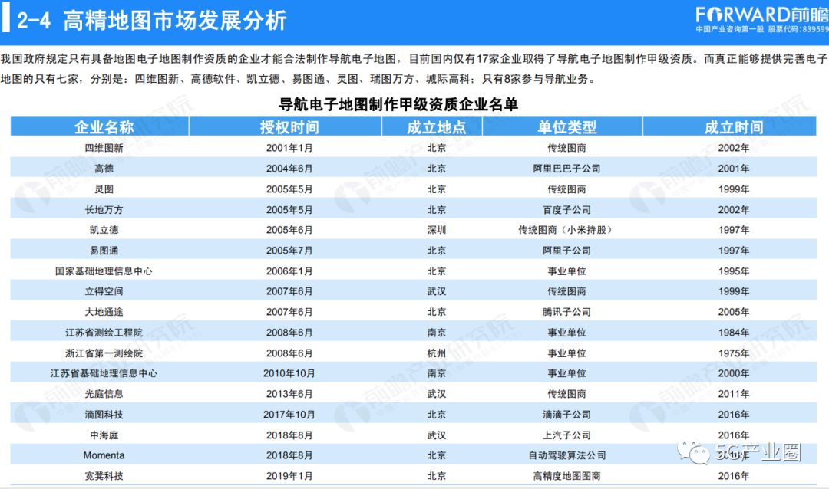The width and height of the screenshot is (829, 489).
Task: Select the 江苏省基础地理信息中心 cell
Action: 104,372
